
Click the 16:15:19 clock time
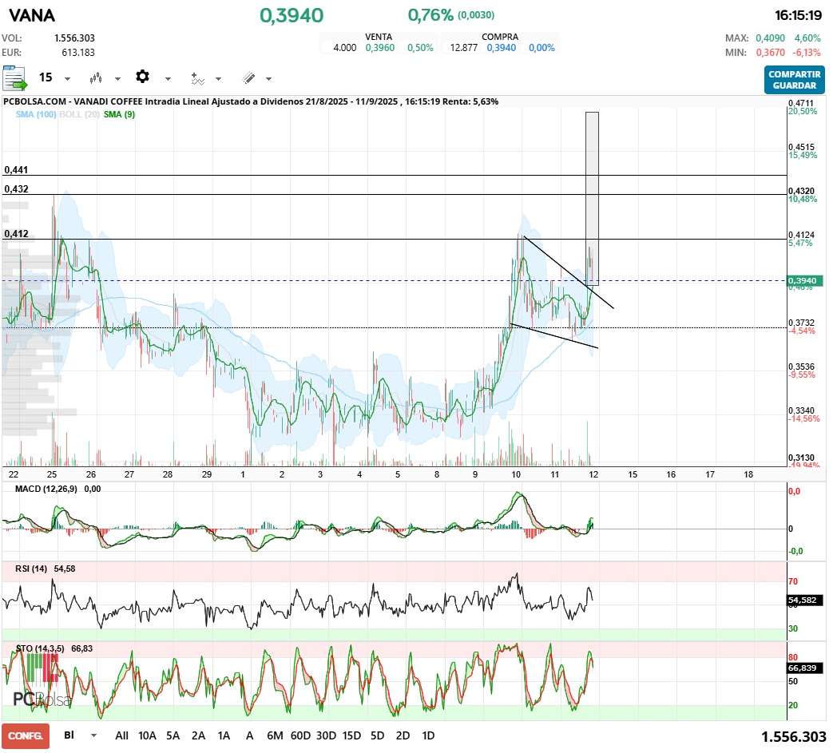point(798,15)
